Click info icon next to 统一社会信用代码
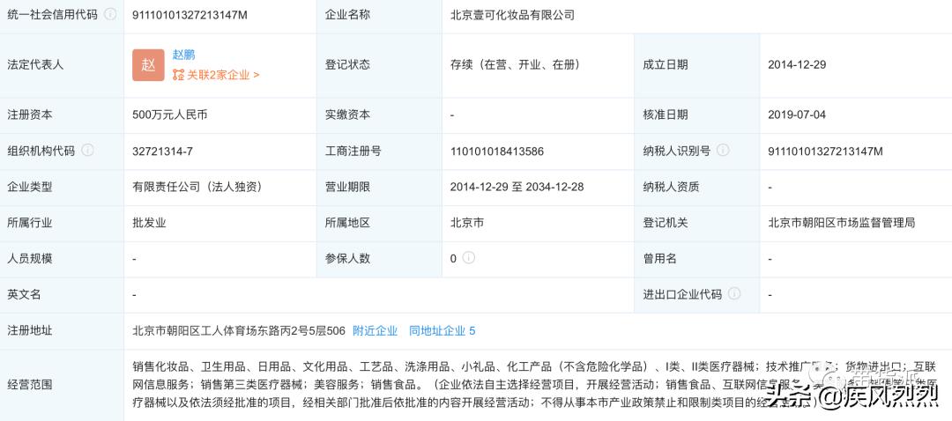This screenshot has width=952, height=421. pyautogui.click(x=110, y=15)
